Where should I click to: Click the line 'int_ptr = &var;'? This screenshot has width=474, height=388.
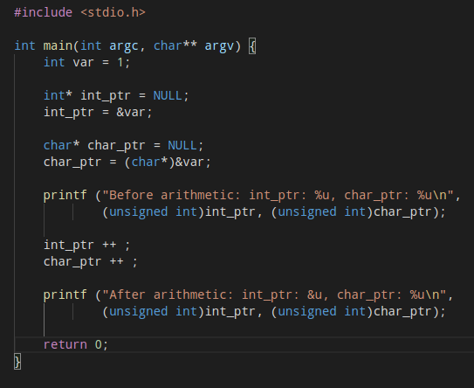[98, 112]
